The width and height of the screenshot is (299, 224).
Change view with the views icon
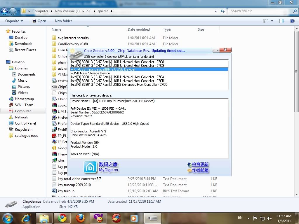[266, 21]
